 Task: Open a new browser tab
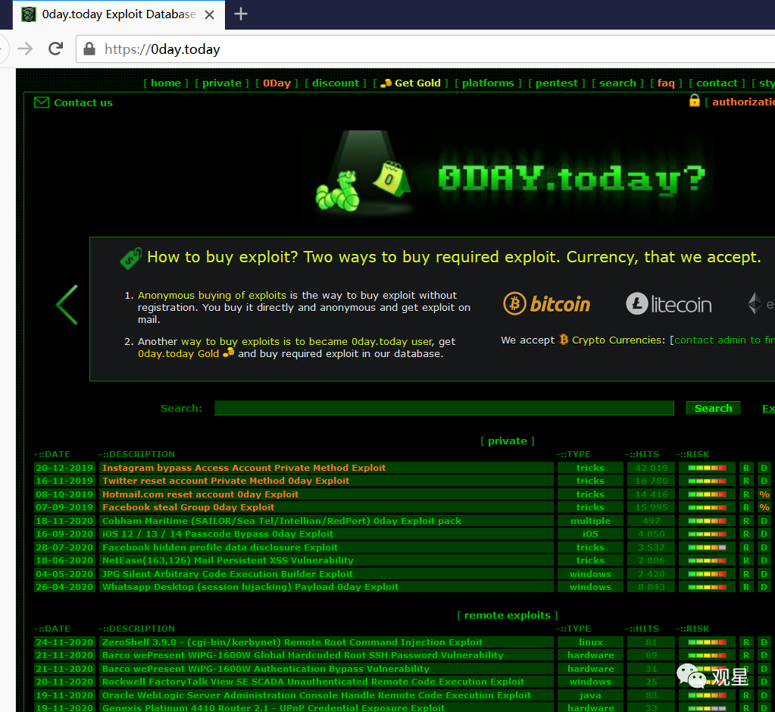[x=241, y=14]
